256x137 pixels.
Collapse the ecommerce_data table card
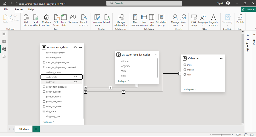coord(49,122)
